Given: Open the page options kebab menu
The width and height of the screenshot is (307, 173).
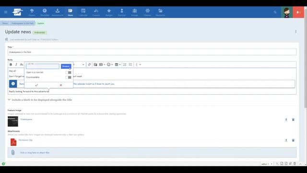Looking at the screenshot, I should point(295,32).
